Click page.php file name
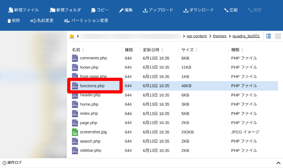The height and width of the screenshot is (168, 283). 88,123
